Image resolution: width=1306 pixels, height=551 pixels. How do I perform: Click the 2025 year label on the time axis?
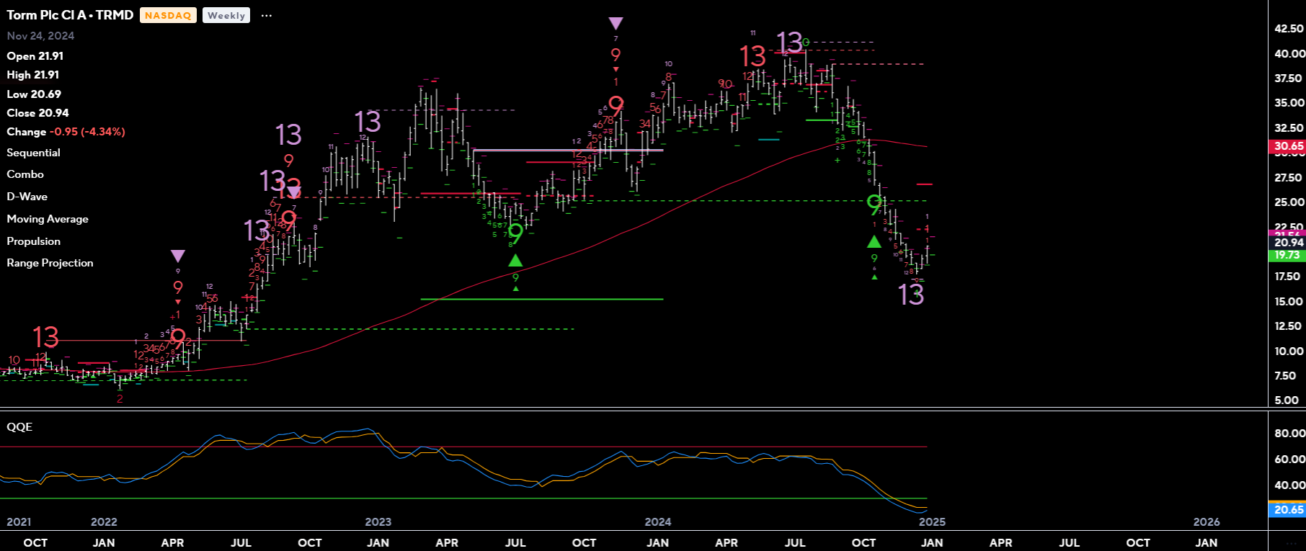[932, 522]
